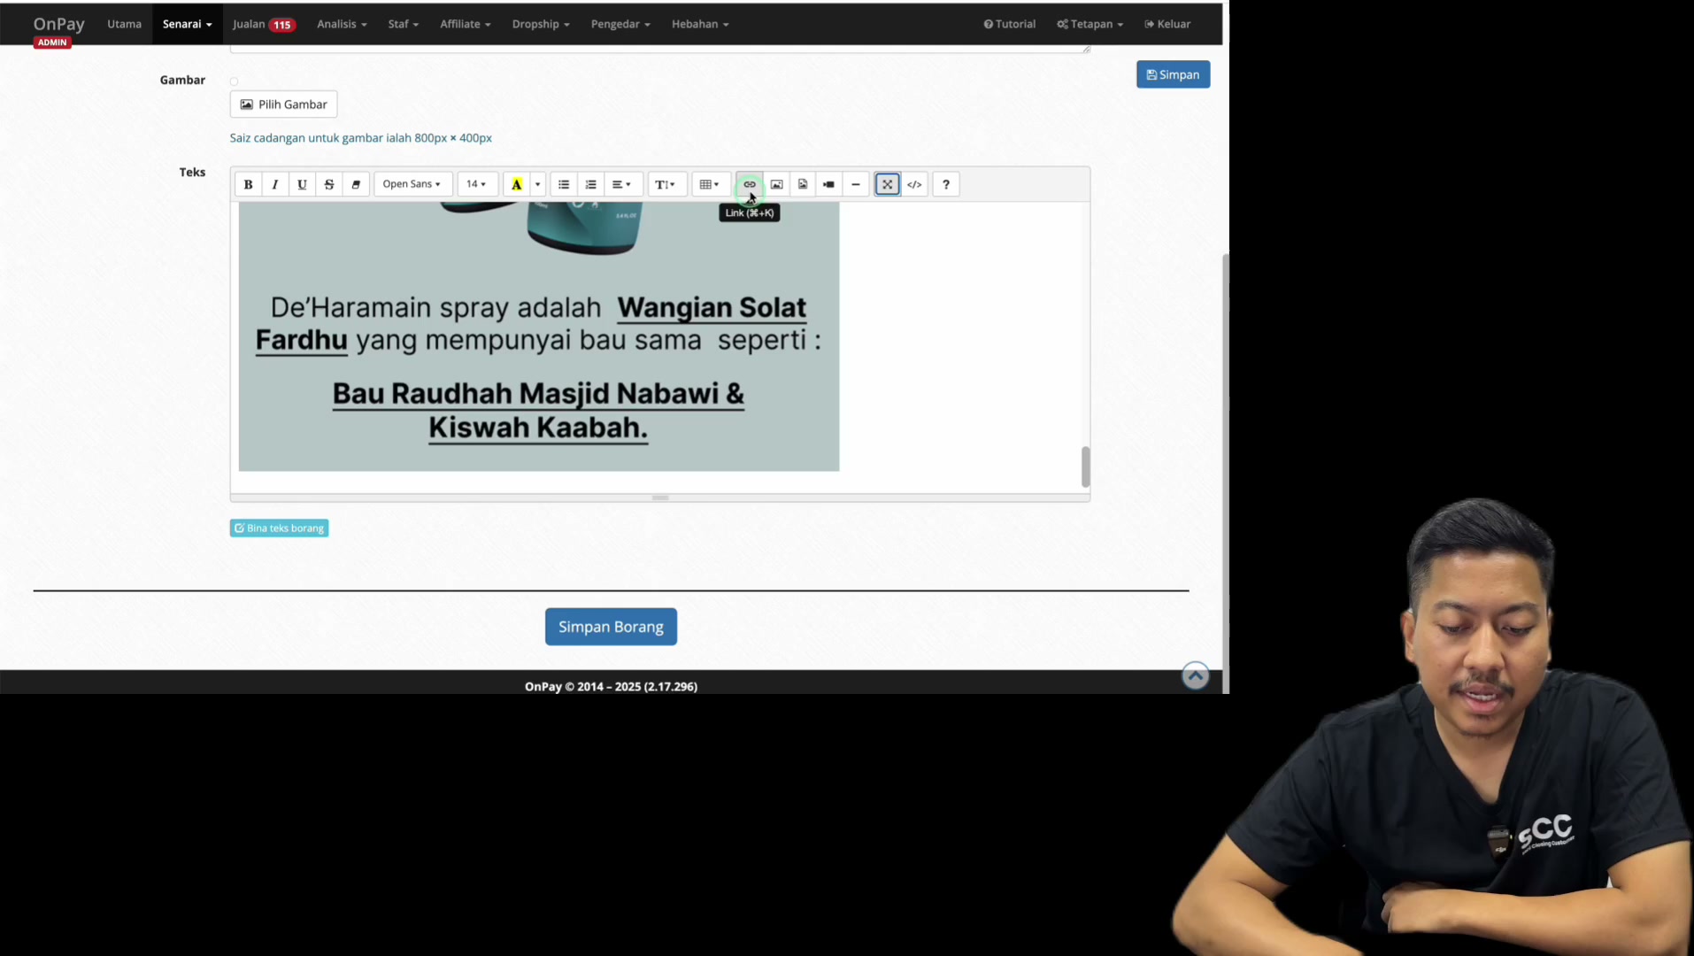Insert a horizontal rule
Image resolution: width=1694 pixels, height=956 pixels.
pyautogui.click(x=856, y=184)
